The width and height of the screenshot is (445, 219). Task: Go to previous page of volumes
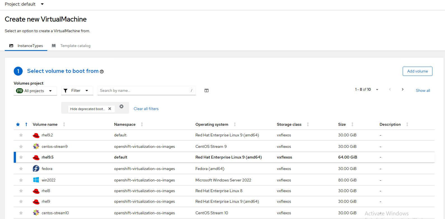390,89
